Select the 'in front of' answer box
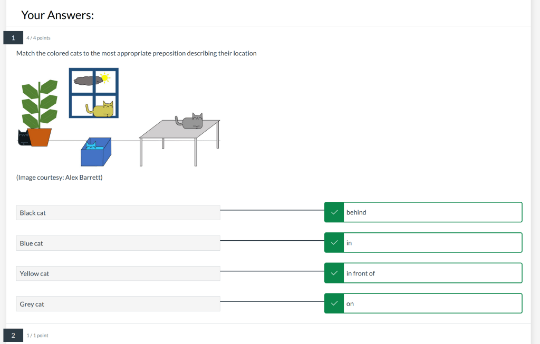540x344 pixels. point(432,273)
